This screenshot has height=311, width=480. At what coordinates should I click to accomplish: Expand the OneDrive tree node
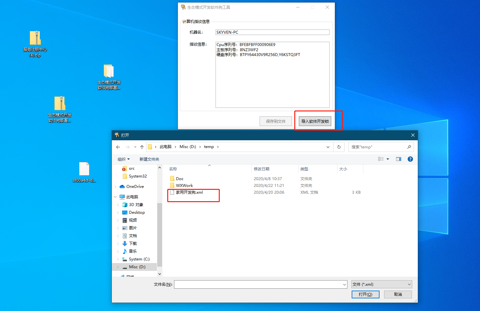(x=115, y=187)
